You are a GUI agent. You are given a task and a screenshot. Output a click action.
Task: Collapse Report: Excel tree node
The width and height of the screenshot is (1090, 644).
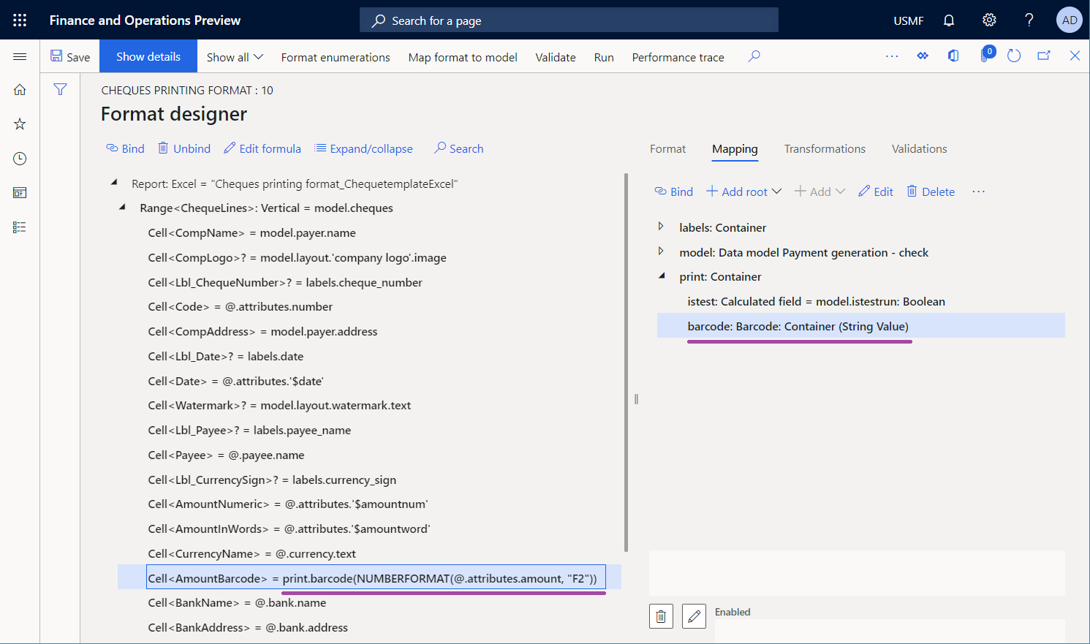114,183
